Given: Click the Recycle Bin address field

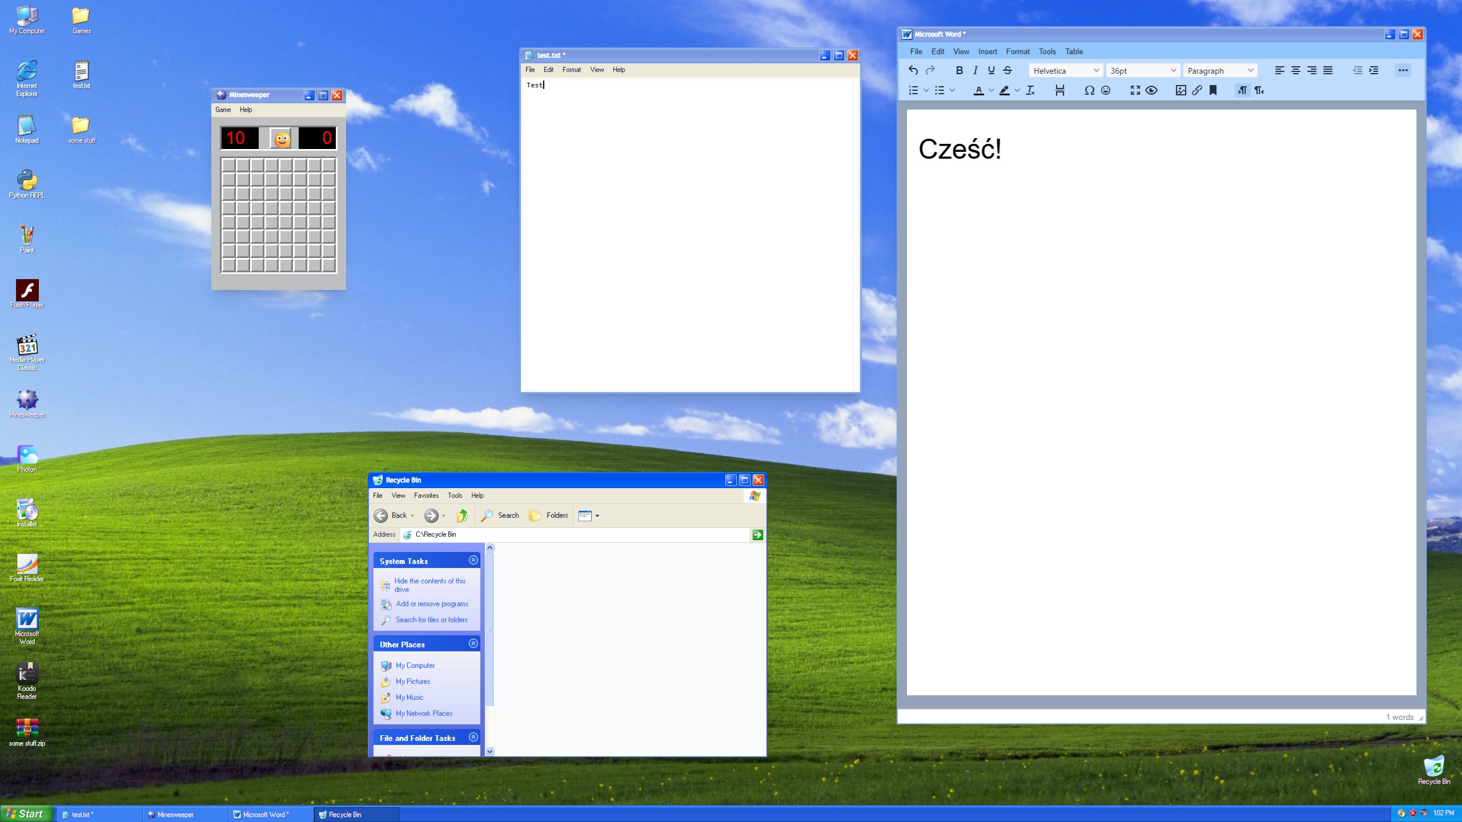Looking at the screenshot, I should (x=575, y=535).
